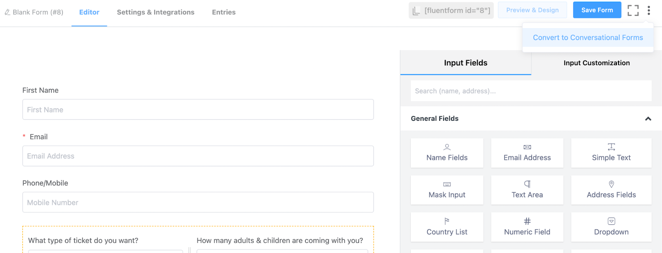Insert a Simple Text field

[611, 153]
